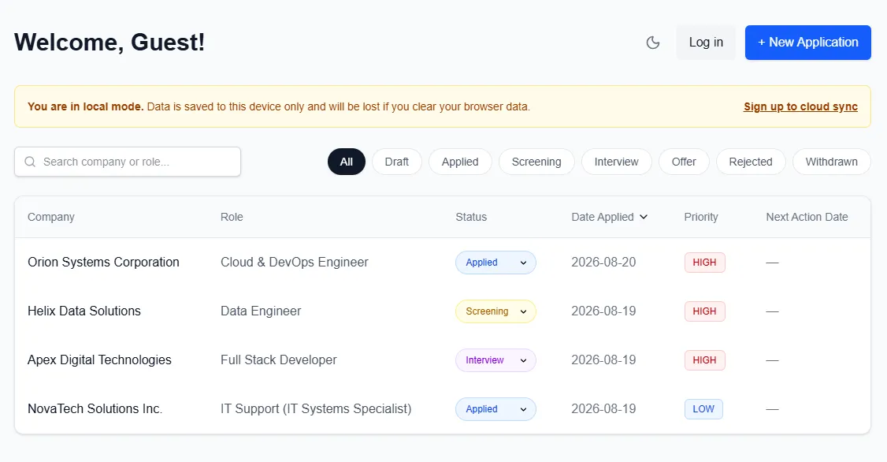Filter applications by Draft

click(x=396, y=162)
